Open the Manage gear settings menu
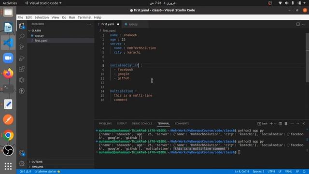This screenshot has height=174, width=309. coord(22,163)
